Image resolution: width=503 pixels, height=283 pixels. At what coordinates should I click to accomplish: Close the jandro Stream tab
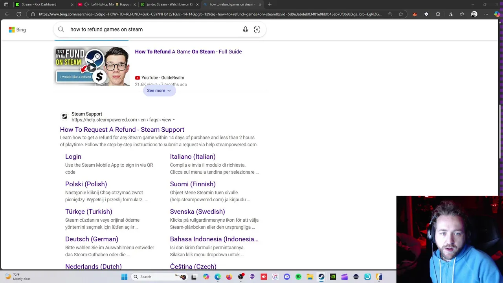click(x=197, y=4)
